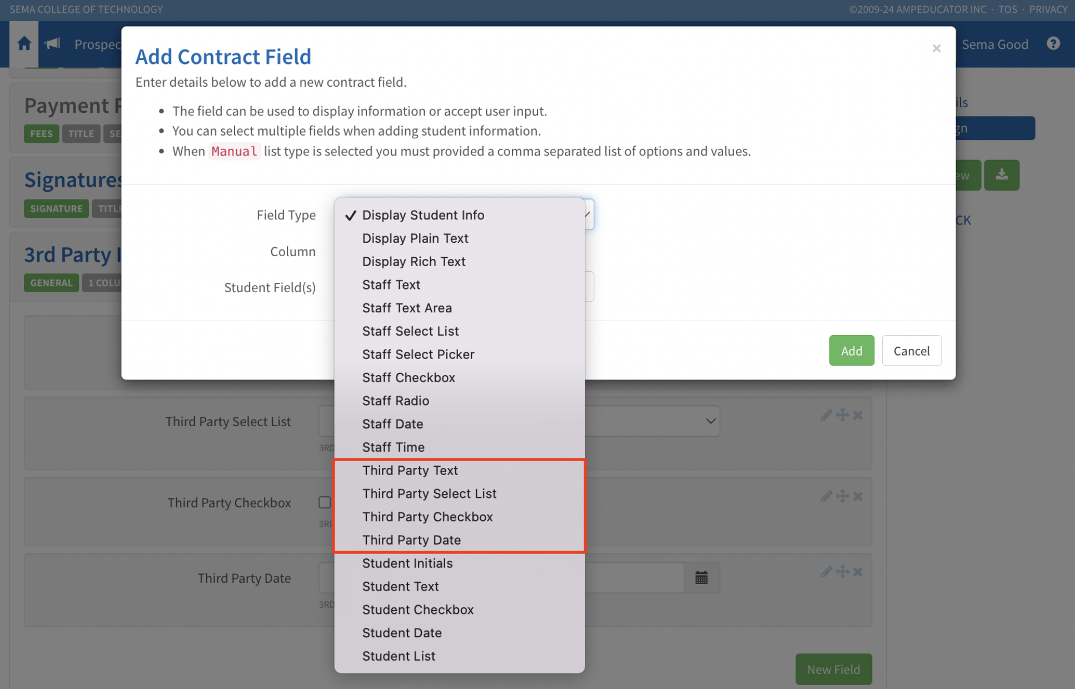The image size is (1075, 689).
Task: Click edit pencil for Third Party Select List
Action: tap(826, 415)
